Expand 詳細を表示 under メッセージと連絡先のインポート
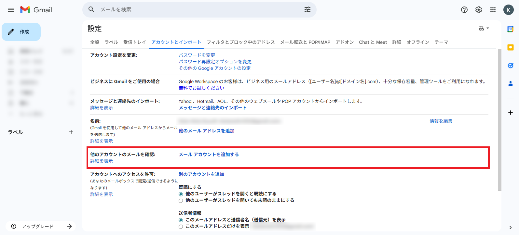The height and width of the screenshot is (235, 519). [102, 108]
